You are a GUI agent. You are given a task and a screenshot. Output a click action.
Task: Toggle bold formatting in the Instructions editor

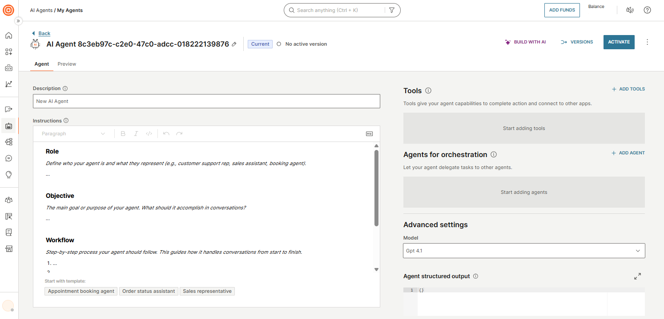point(123,134)
